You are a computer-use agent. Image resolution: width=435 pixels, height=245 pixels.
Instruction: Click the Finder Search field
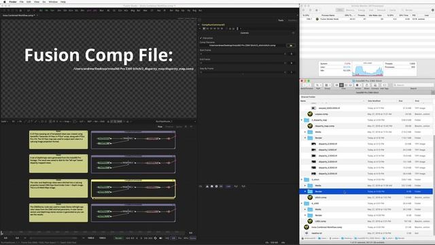tap(413, 85)
